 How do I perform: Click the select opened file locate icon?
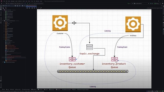coord(15,6)
